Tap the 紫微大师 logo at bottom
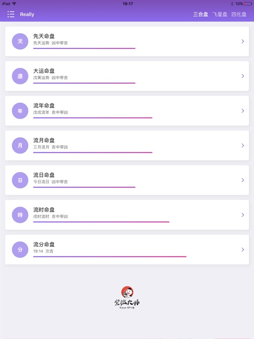Image resolution: width=254 pixels, height=339 pixels. tap(127, 298)
